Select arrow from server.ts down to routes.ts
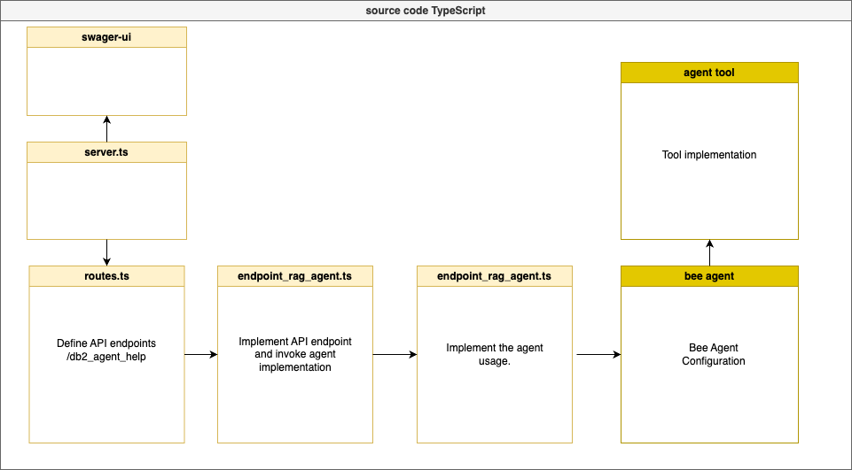Screen dimensions: 852x470 point(106,252)
